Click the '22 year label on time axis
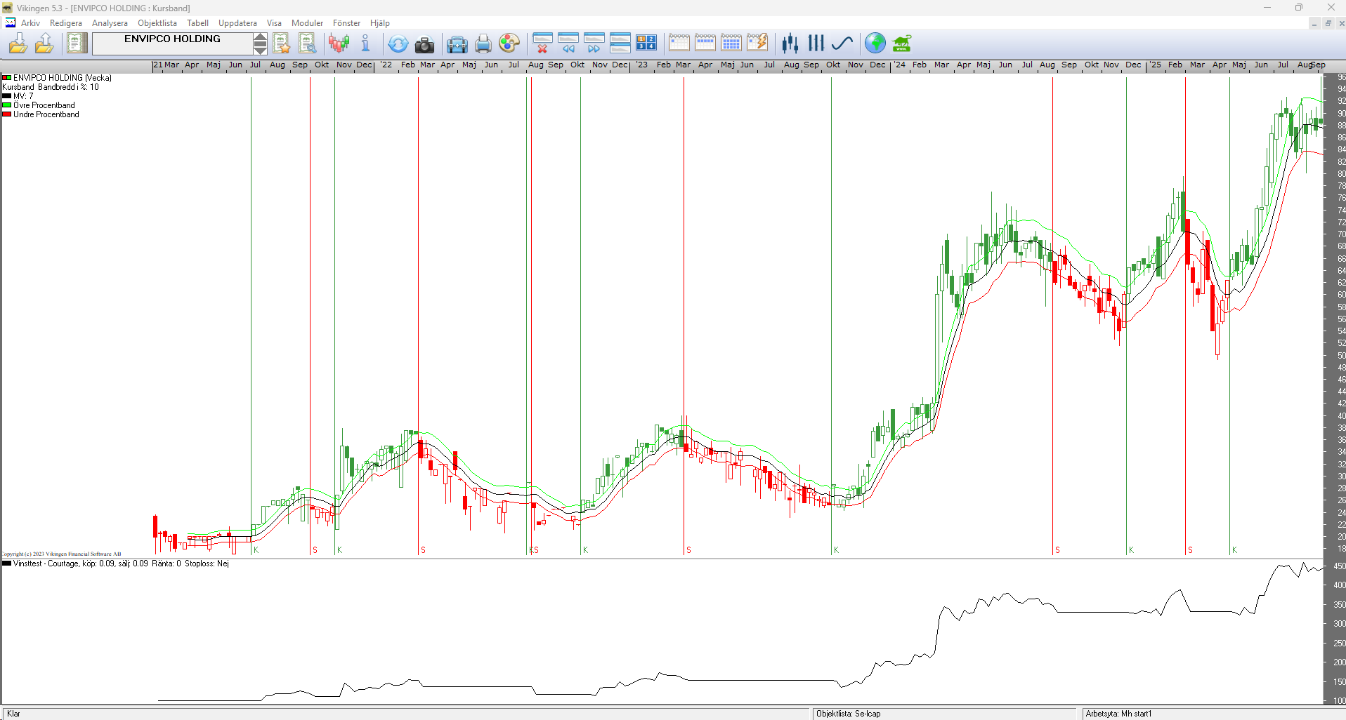This screenshot has height=720, width=1346. coord(386,65)
